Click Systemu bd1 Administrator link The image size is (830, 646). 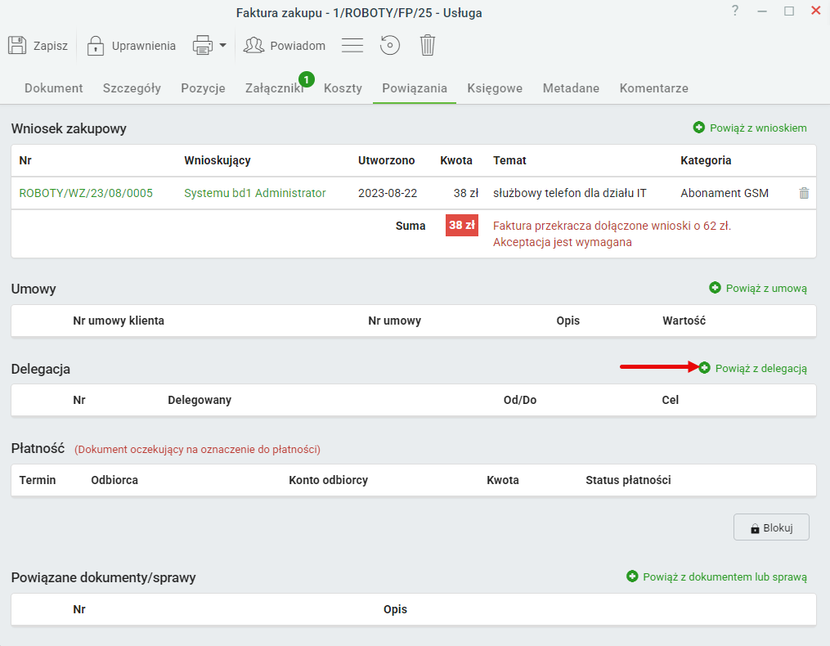254,193
